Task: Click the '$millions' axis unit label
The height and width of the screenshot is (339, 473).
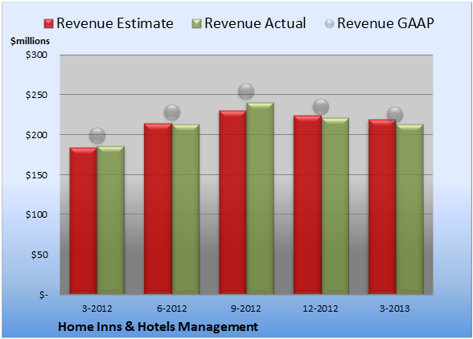Action: coord(30,41)
